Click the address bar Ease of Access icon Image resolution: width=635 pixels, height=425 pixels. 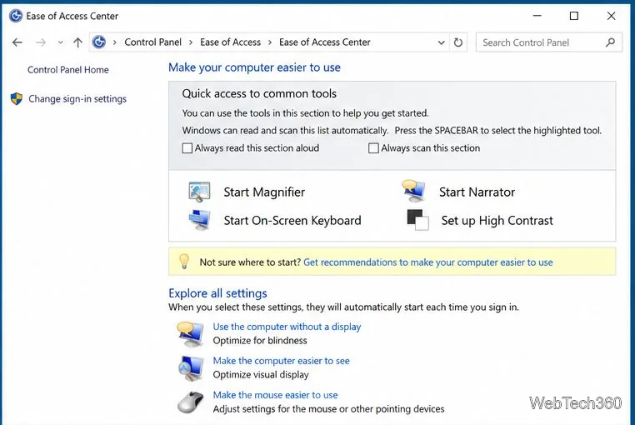(x=99, y=42)
